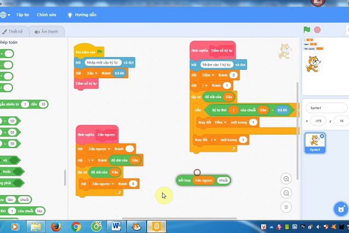349x233 pixels.
Task: Delete Sprite1 using its x badge
Action: click(322, 136)
